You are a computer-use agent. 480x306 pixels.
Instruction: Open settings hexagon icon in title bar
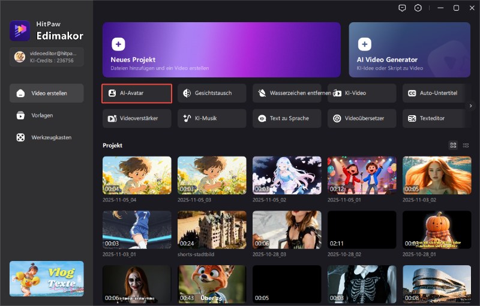(x=418, y=8)
